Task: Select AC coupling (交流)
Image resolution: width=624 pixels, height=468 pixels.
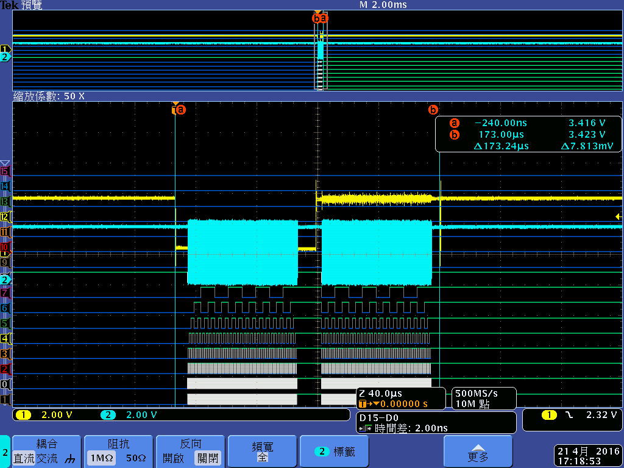Action: (47, 459)
